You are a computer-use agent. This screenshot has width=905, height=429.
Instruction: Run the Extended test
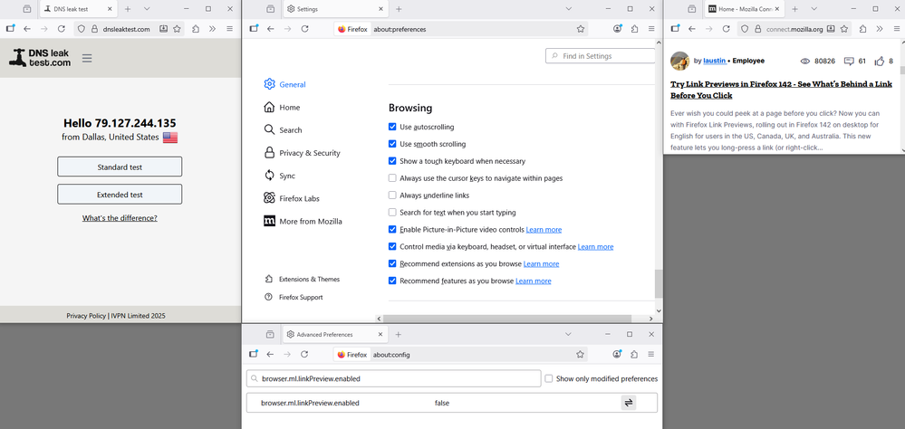(120, 195)
